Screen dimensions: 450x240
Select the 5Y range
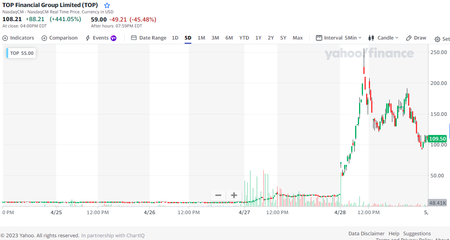283,38
